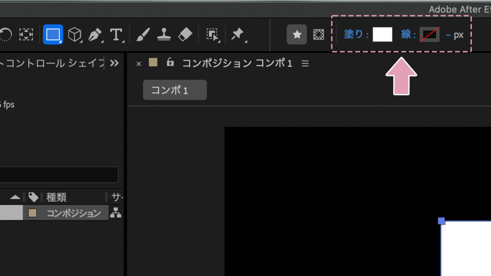Expand hidden panels with double chevron
Image resolution: width=491 pixels, height=276 pixels.
pyautogui.click(x=114, y=63)
